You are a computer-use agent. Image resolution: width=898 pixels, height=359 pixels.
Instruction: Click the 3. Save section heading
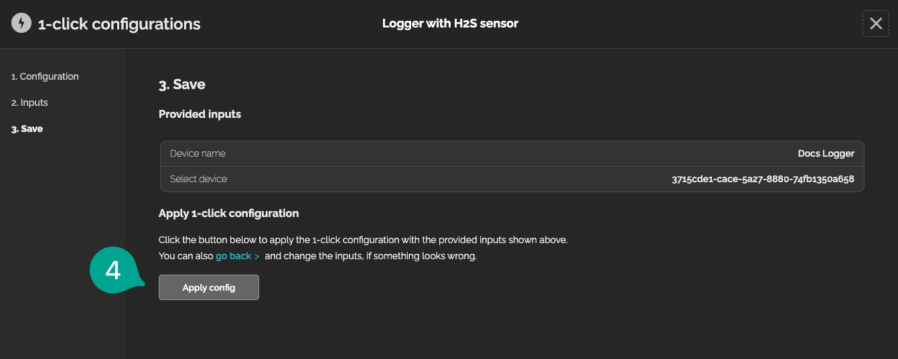pyautogui.click(x=182, y=84)
